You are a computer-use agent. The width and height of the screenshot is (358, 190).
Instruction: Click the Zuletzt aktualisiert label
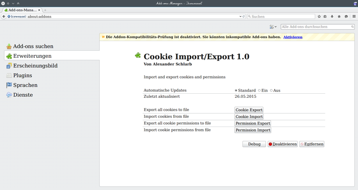(x=162, y=96)
